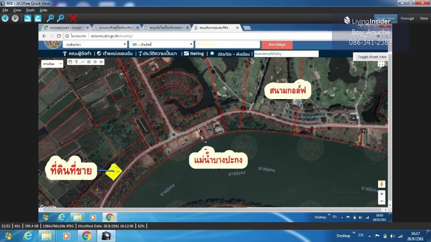
Task: Launch Google Chrome from the bottom taskbar
Action: click(87, 236)
